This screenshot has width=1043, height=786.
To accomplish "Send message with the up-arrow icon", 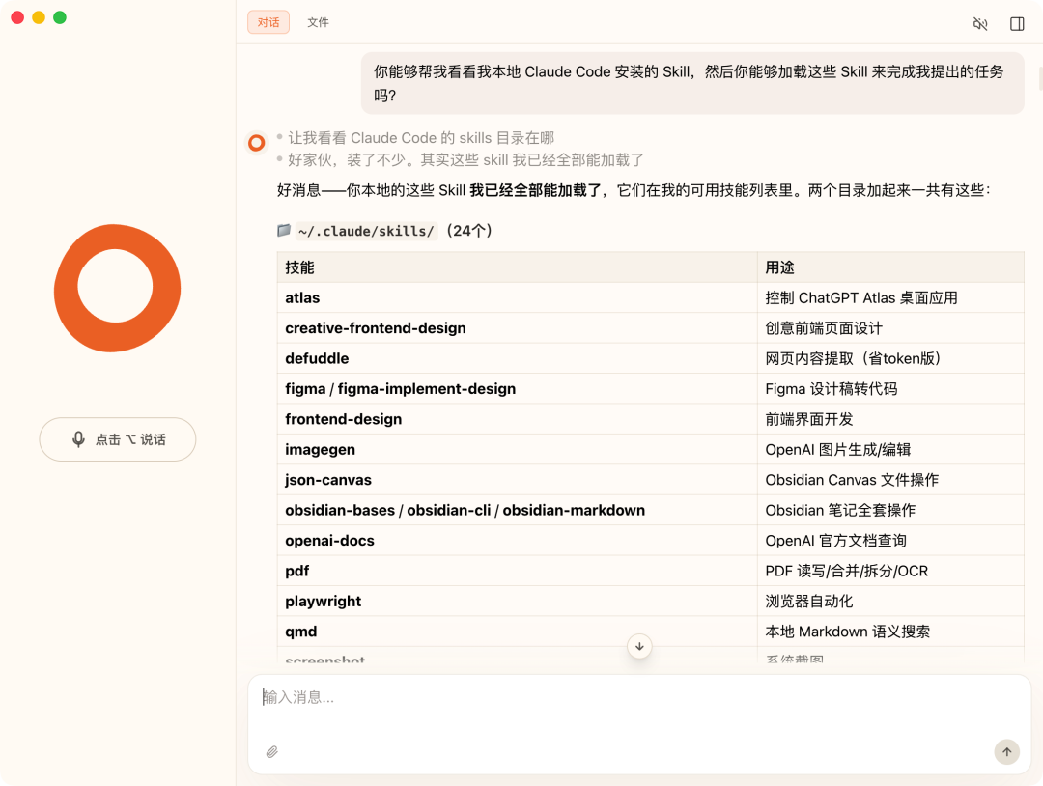I will tap(1006, 751).
